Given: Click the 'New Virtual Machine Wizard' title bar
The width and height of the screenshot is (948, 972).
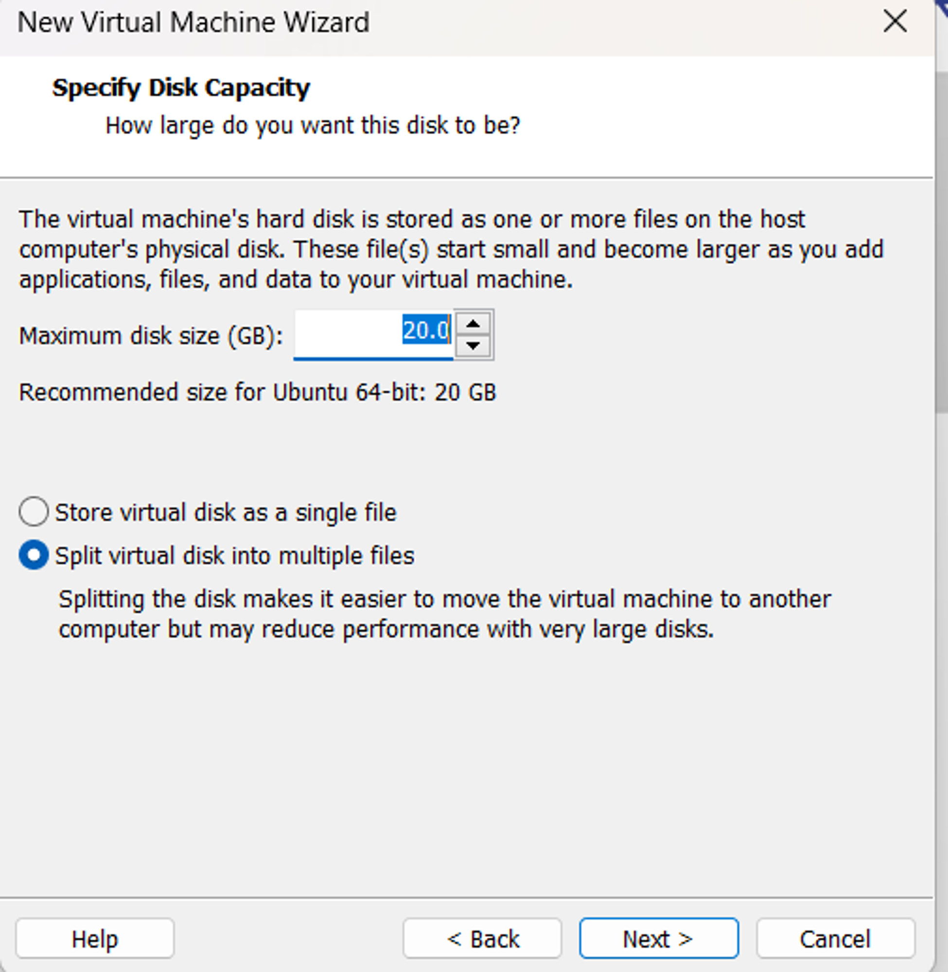Looking at the screenshot, I should (193, 22).
